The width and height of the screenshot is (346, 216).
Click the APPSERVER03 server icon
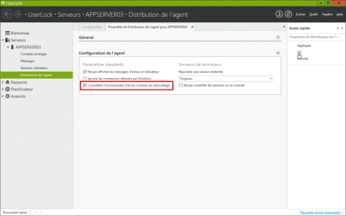click(x=12, y=47)
